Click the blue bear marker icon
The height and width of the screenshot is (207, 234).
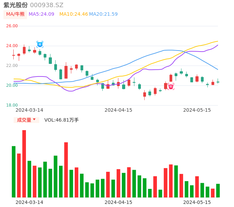point(40,44)
